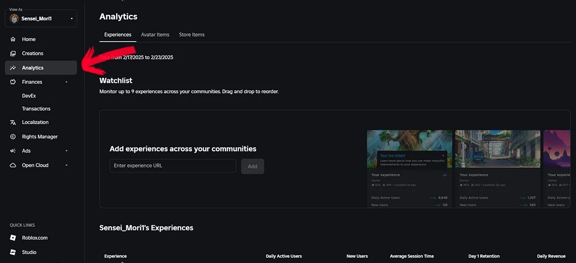This screenshot has height=263, width=576.
Task: Open the View As account dropdown arrow
Action: (x=71, y=19)
